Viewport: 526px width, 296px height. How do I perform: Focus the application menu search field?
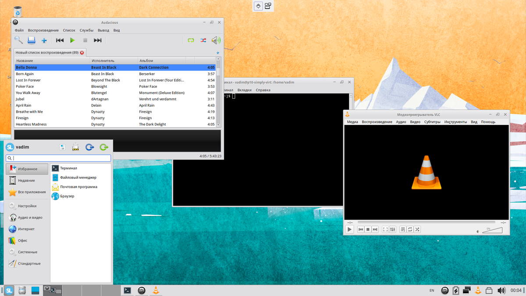[x=58, y=158]
